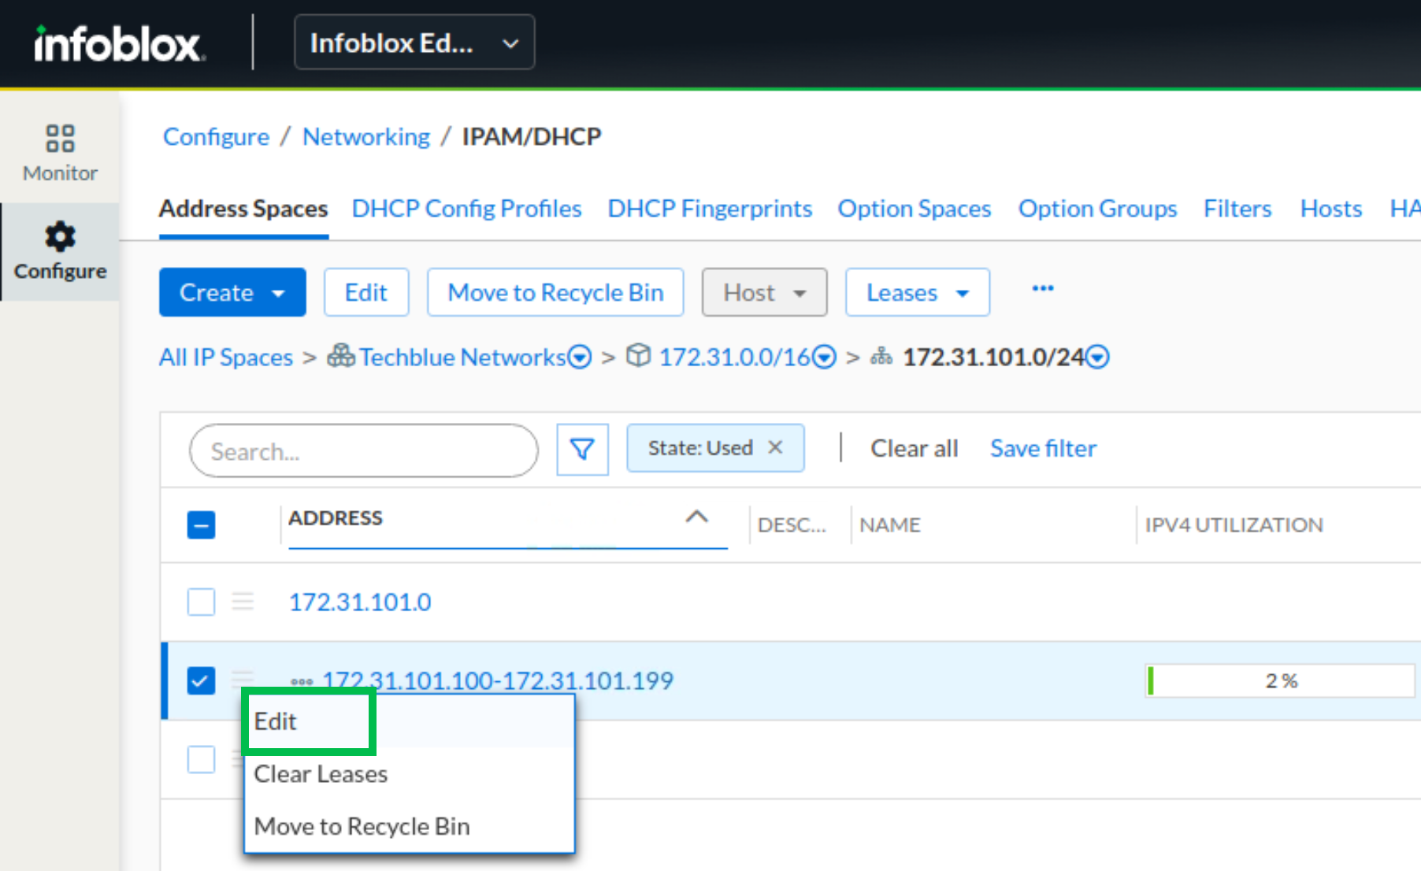Click inside the Search field
Screen dimensions: 1421x871
point(363,451)
